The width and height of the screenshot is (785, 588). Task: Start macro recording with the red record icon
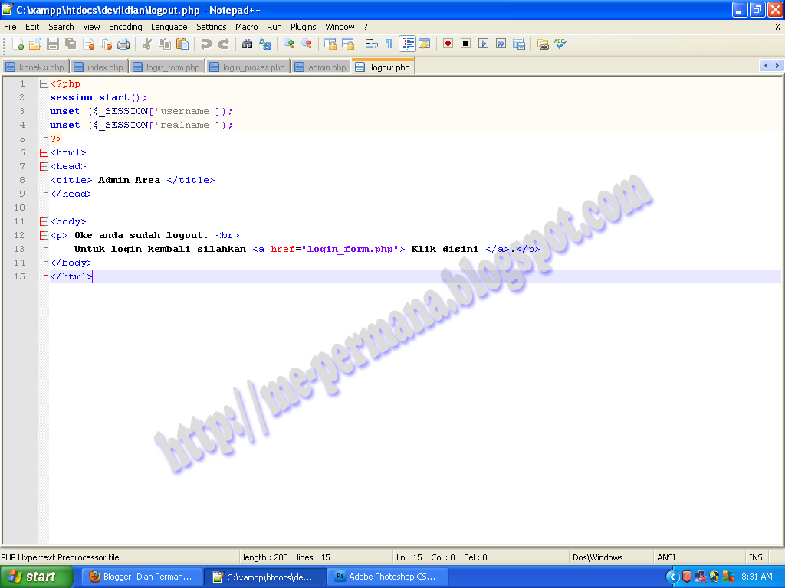[446, 44]
